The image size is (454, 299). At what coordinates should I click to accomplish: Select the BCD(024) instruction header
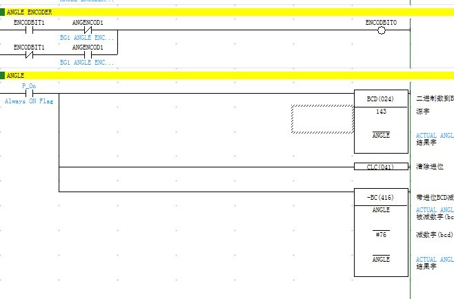(x=381, y=99)
